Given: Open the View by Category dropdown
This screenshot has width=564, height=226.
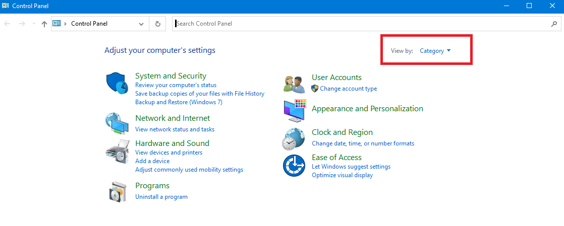Looking at the screenshot, I should [x=435, y=51].
